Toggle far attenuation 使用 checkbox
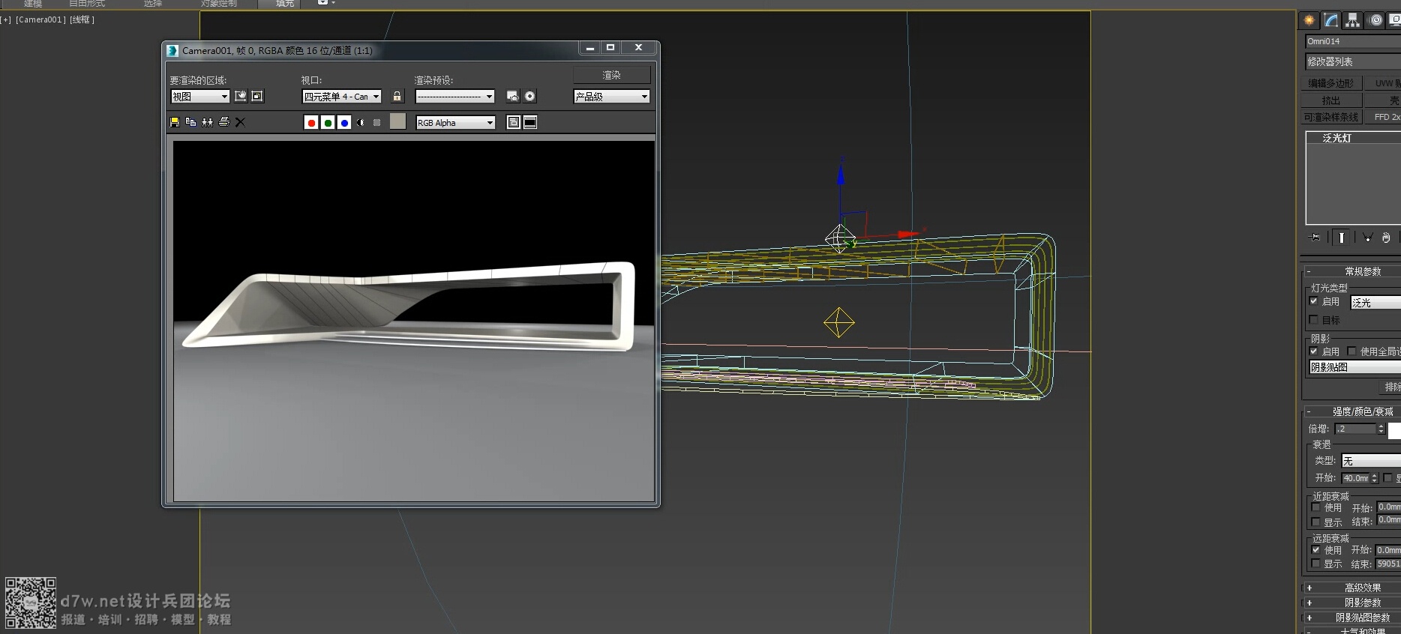This screenshot has height=634, width=1401. [x=1315, y=549]
